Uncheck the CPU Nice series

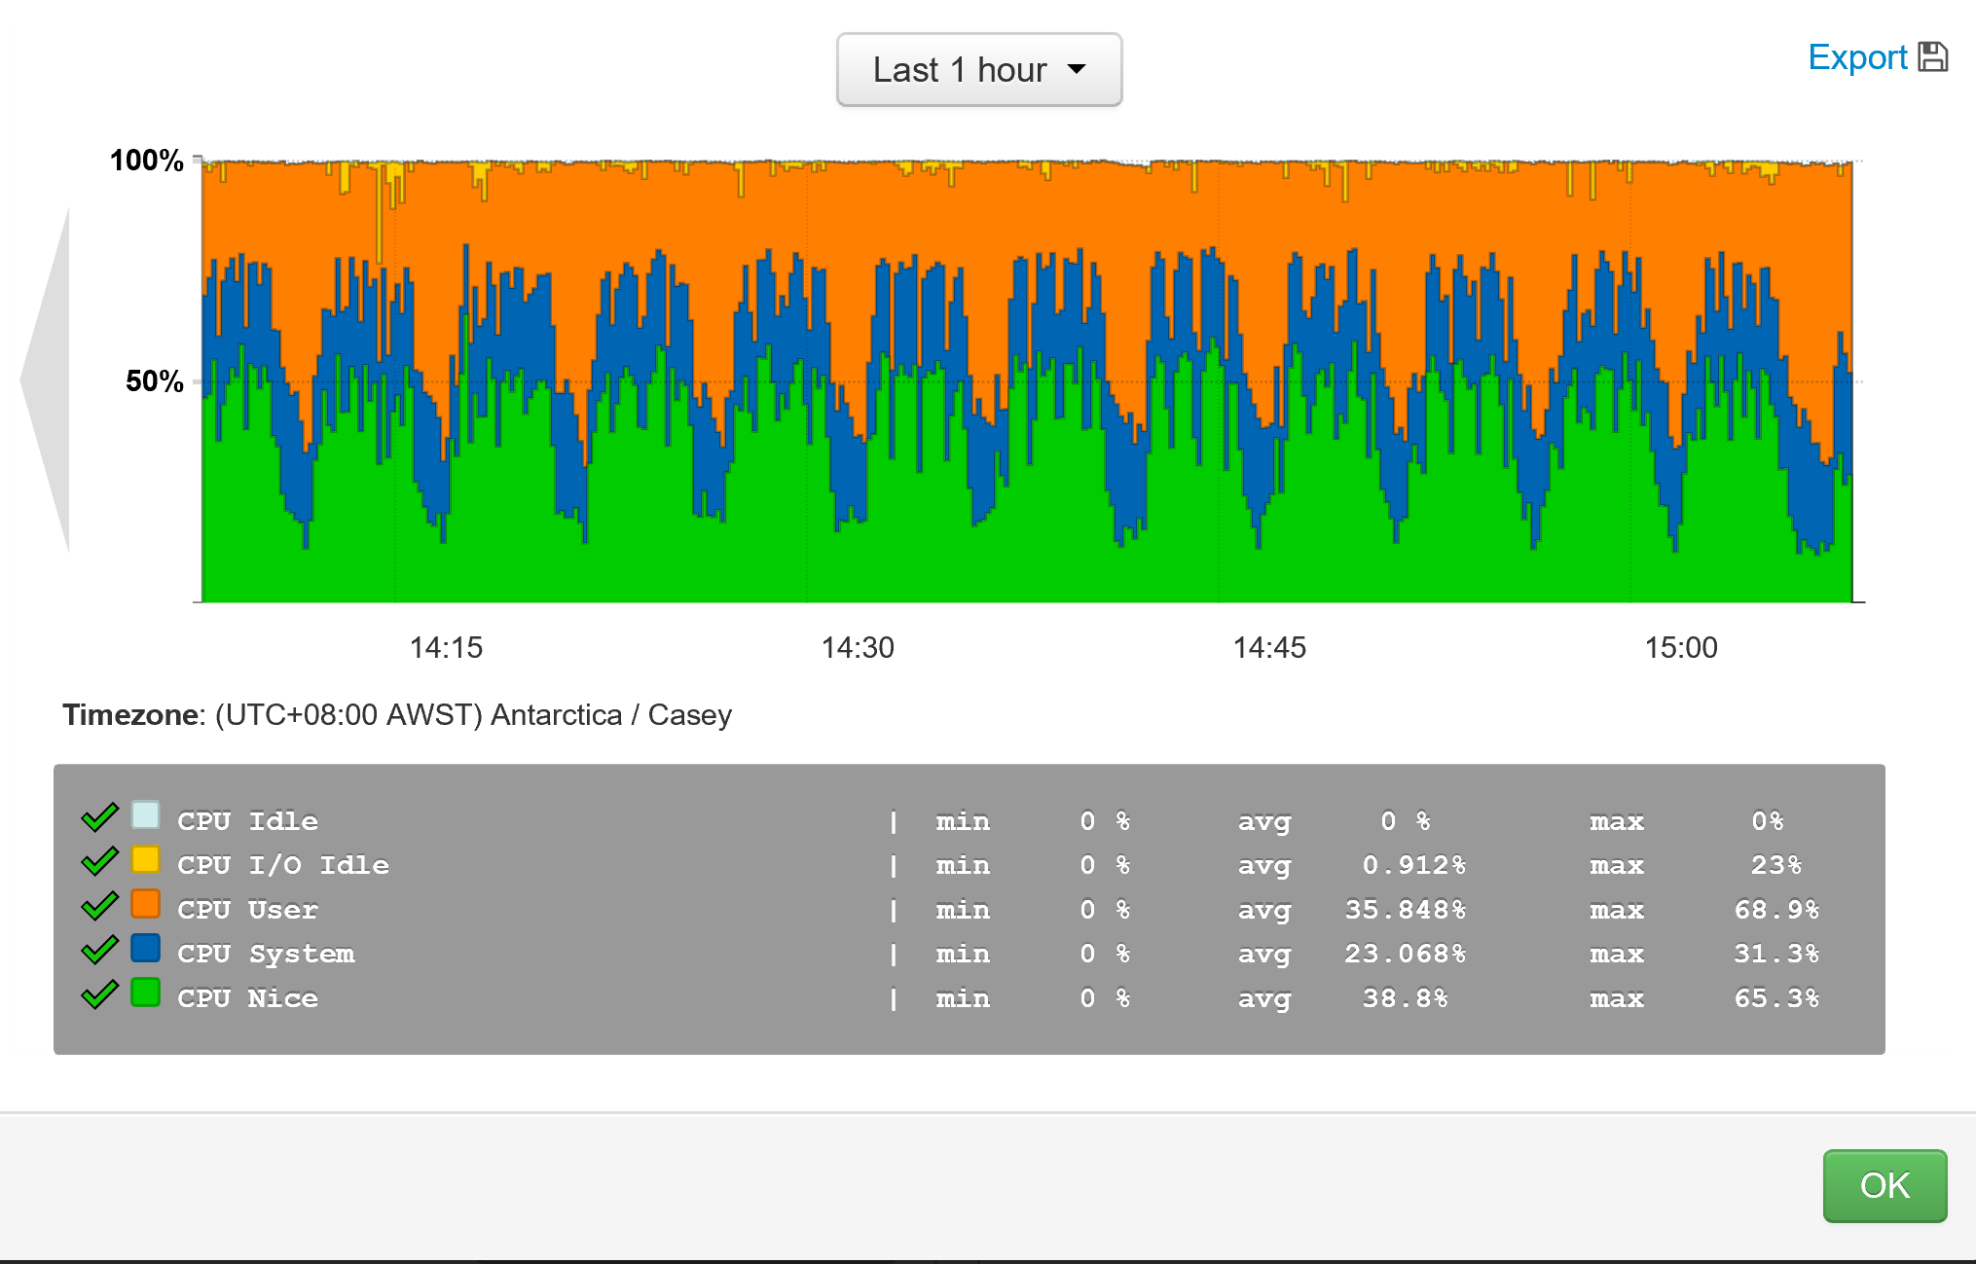click(99, 994)
